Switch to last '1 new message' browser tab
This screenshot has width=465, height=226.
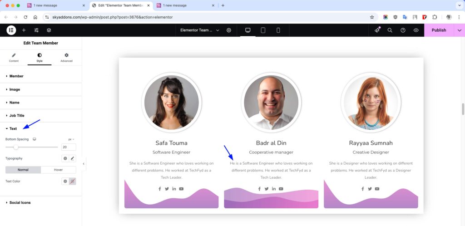point(185,5)
